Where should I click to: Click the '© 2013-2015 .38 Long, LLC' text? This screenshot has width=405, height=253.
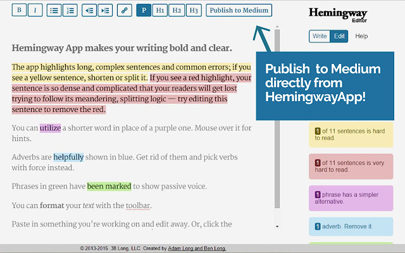click(110, 249)
